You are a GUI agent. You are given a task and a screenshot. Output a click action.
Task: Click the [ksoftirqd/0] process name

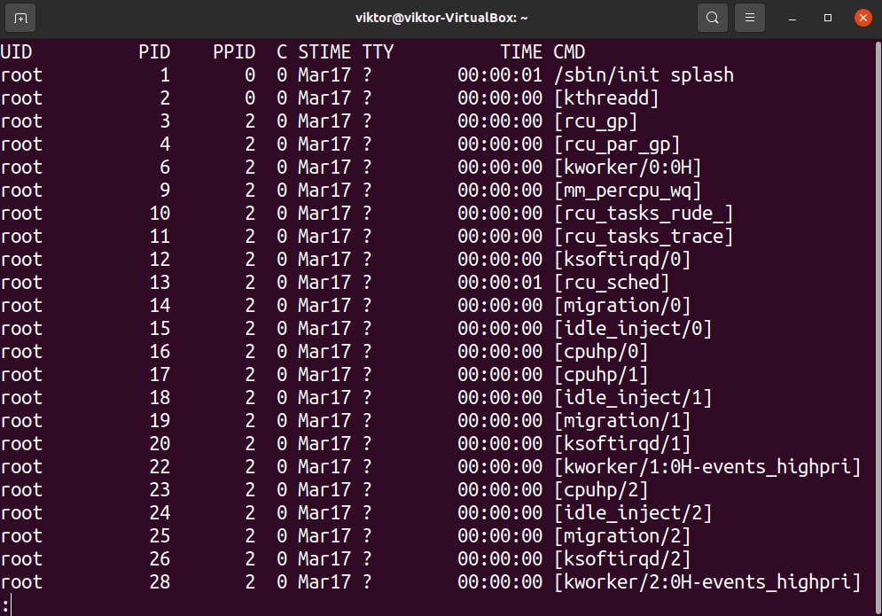622,260
